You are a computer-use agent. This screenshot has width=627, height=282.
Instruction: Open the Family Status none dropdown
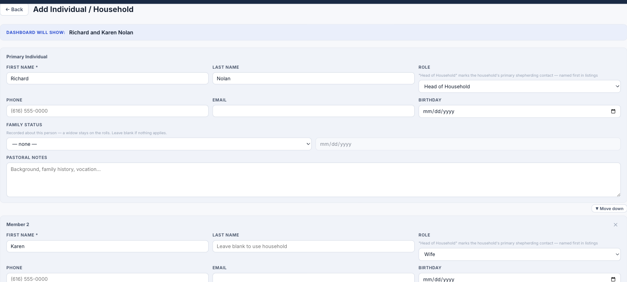click(159, 144)
